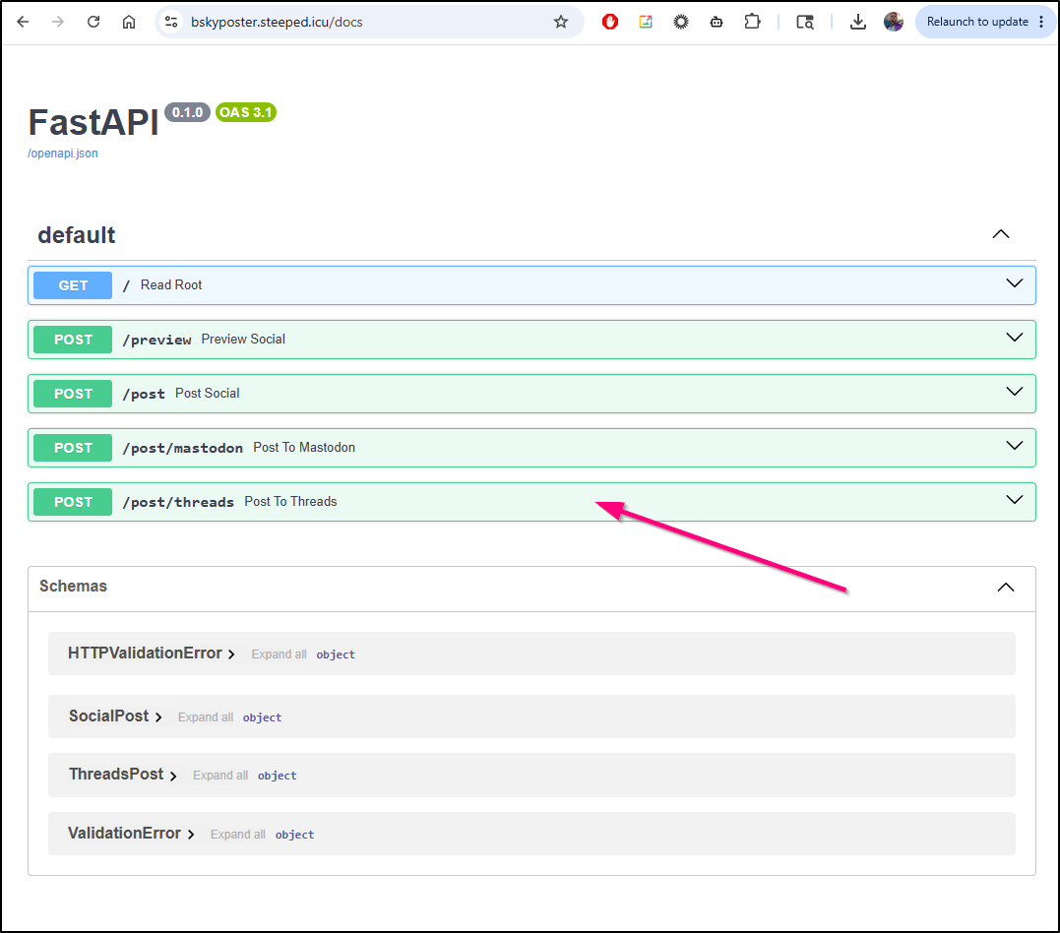Click the /preview path text
This screenshot has height=933, width=1060.
point(156,341)
